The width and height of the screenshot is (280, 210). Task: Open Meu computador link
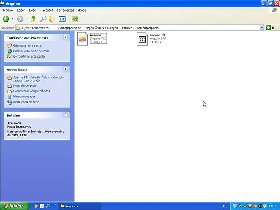(24, 97)
